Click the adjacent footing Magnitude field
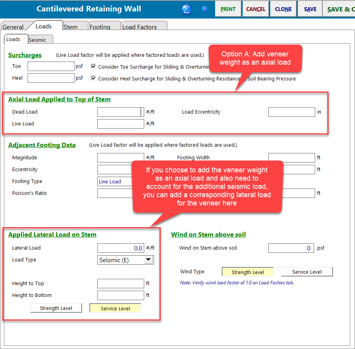 [x=121, y=158]
